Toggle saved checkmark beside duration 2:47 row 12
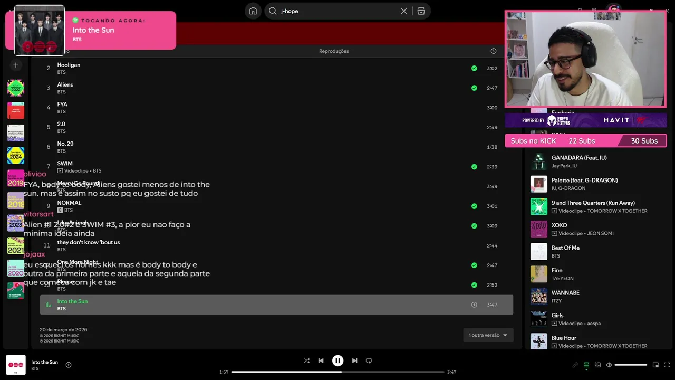This screenshot has height=380, width=675. [474, 265]
